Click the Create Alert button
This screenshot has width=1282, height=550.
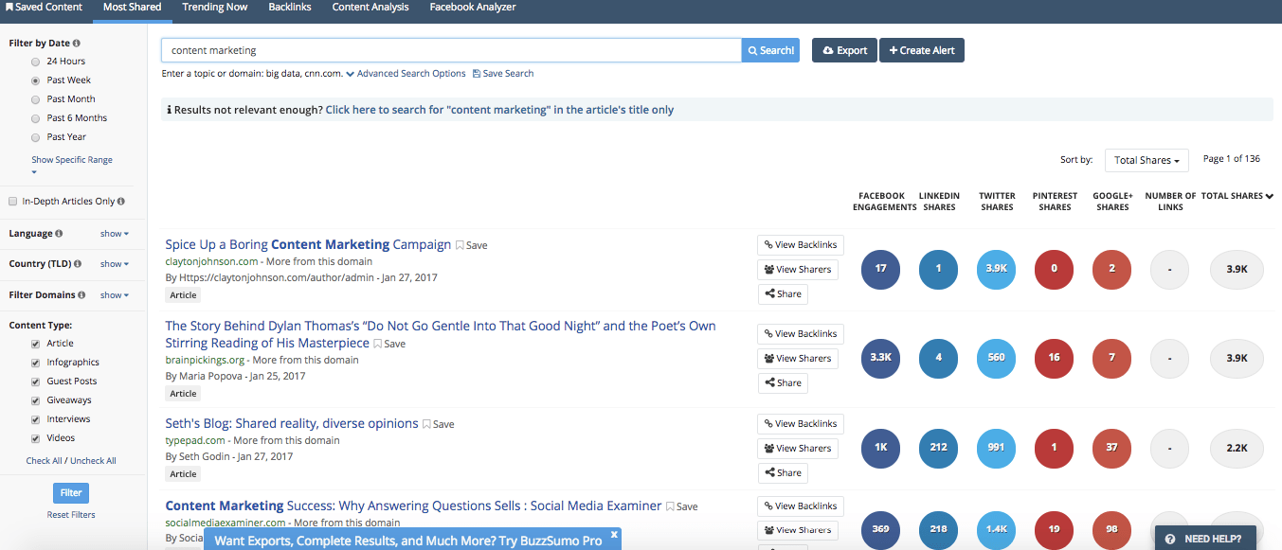(x=921, y=49)
